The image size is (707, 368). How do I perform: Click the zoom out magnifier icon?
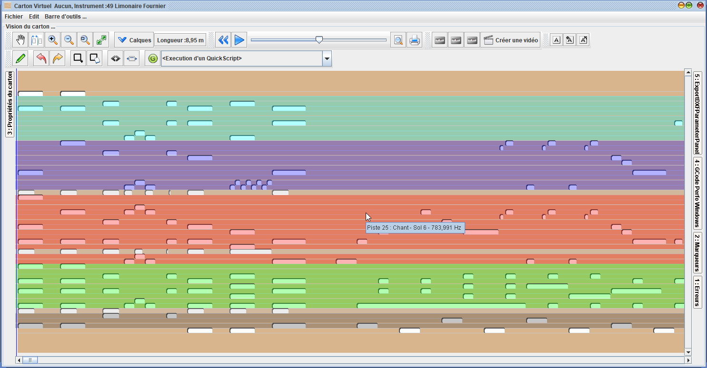pyautogui.click(x=69, y=40)
